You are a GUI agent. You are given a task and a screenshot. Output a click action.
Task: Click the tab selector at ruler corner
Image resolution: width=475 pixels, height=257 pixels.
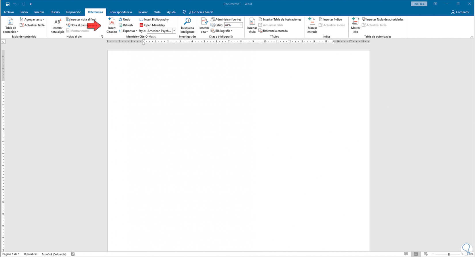click(x=3, y=42)
